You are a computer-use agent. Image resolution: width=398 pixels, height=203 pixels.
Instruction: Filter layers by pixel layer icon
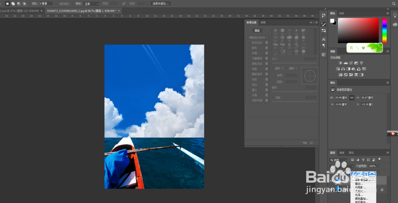353,160
